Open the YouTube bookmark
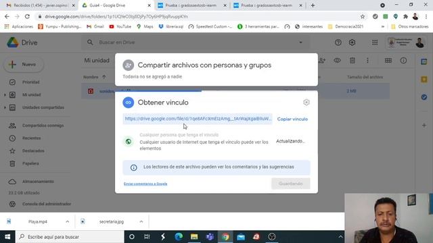Image resolution: width=433 pixels, height=243 pixels. point(120,26)
